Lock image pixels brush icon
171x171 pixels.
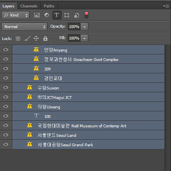[x=27, y=38]
